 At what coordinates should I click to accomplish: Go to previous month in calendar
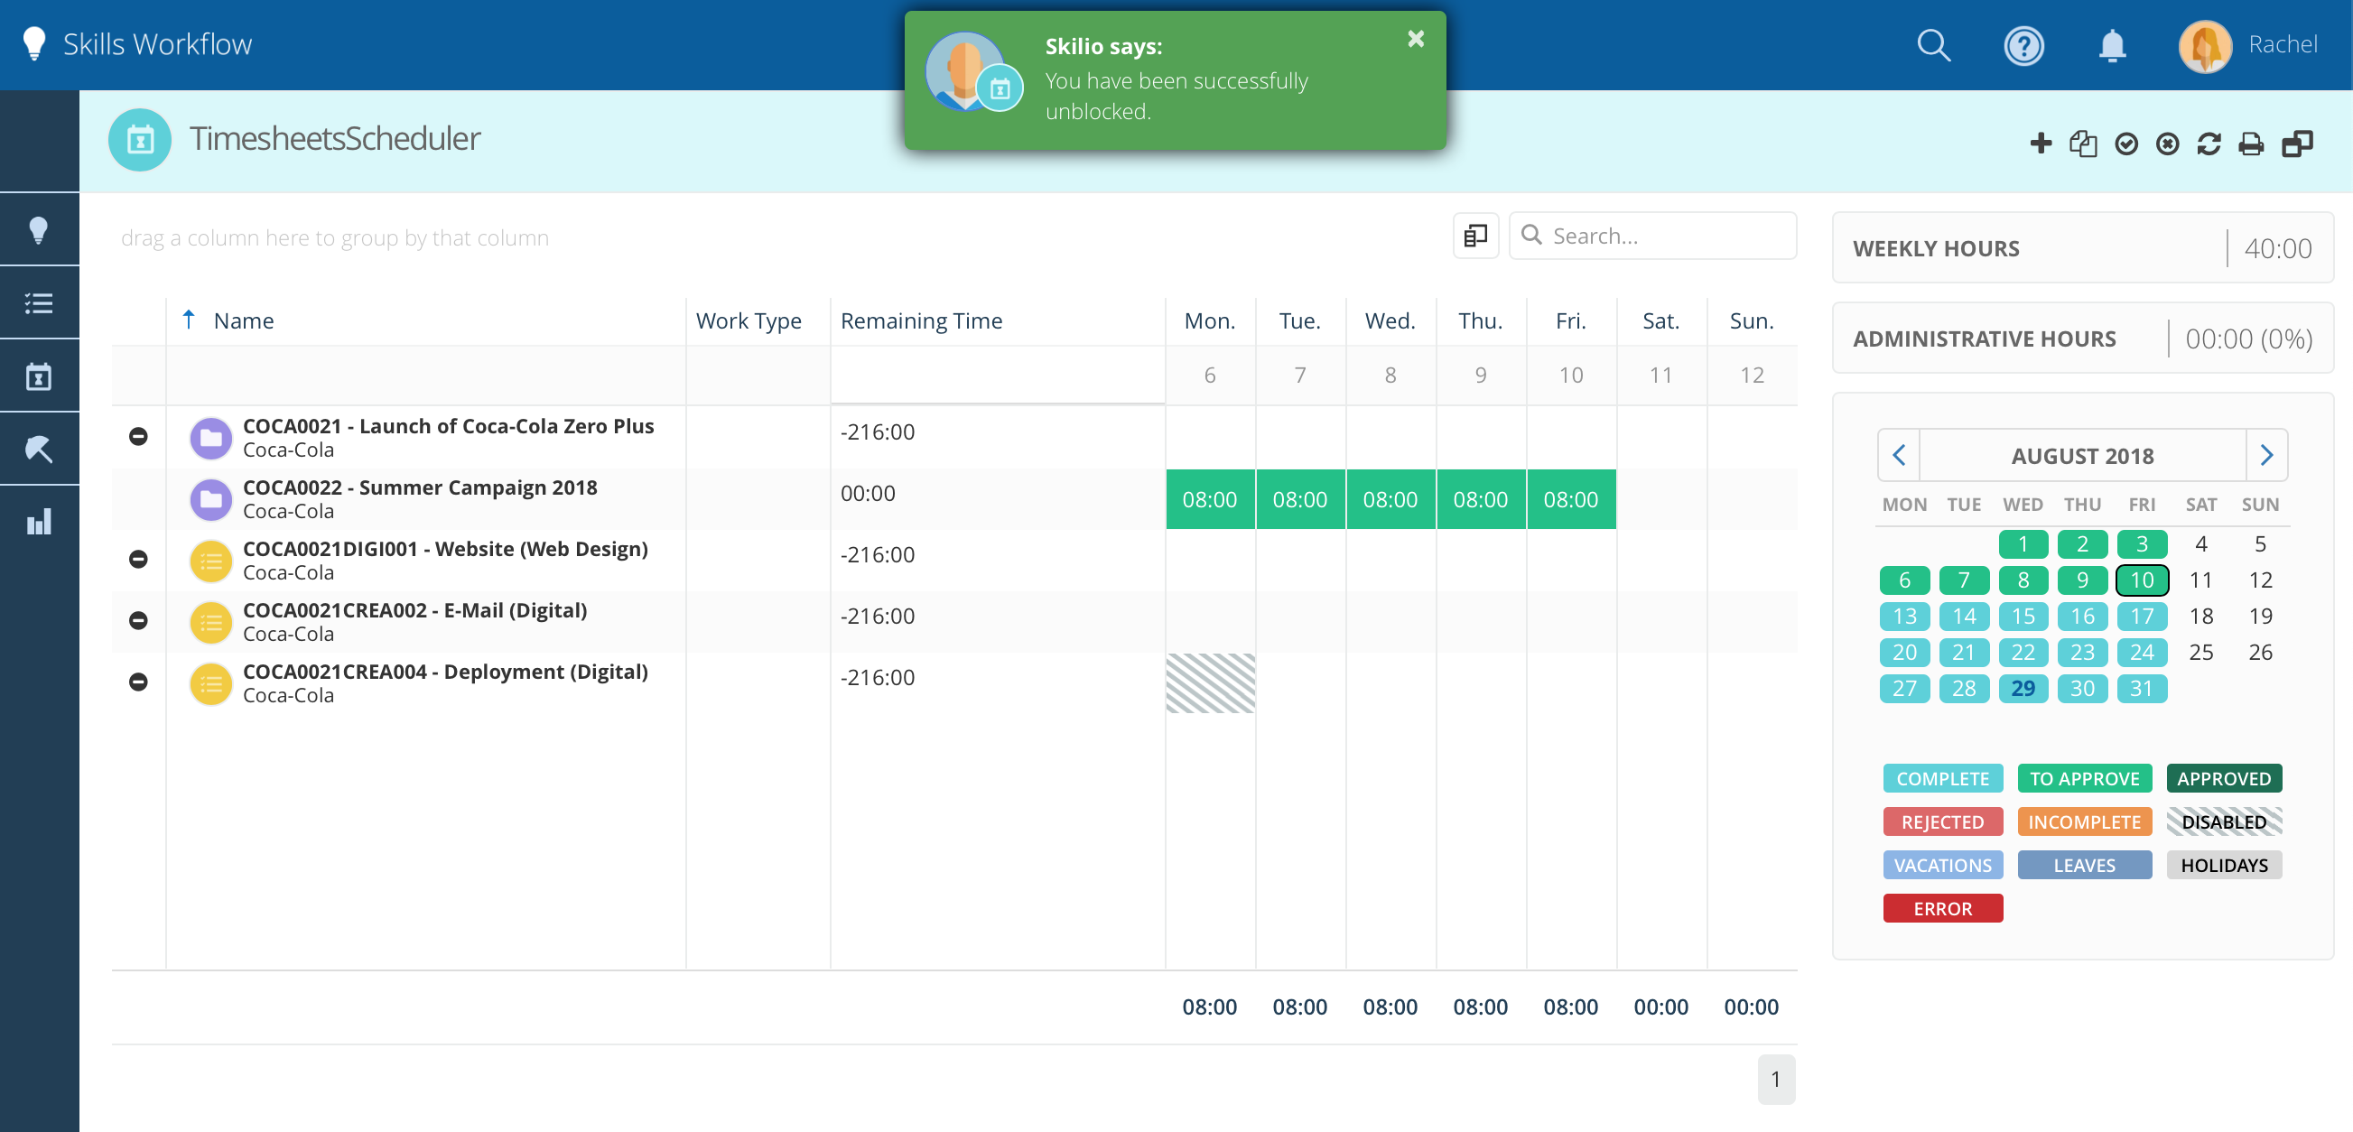1899,455
